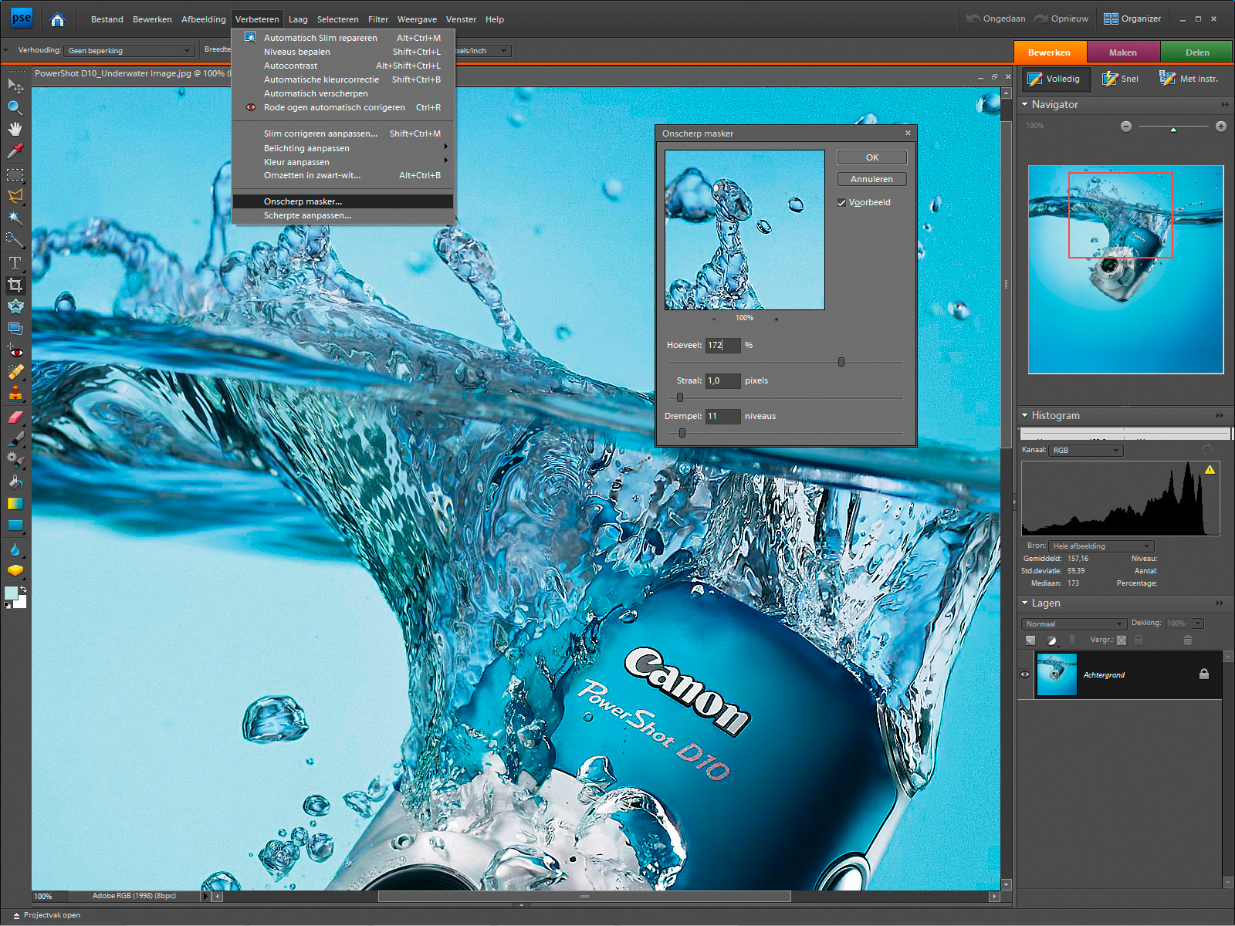
Task: Open the Filter menu
Action: [x=378, y=19]
